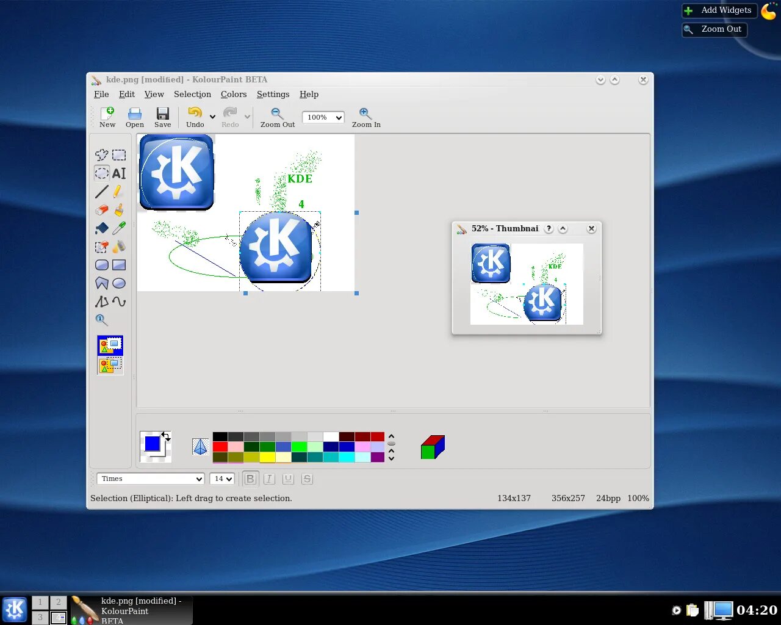The image size is (781, 625).
Task: Choose transparent selection mode option
Action: click(x=110, y=365)
